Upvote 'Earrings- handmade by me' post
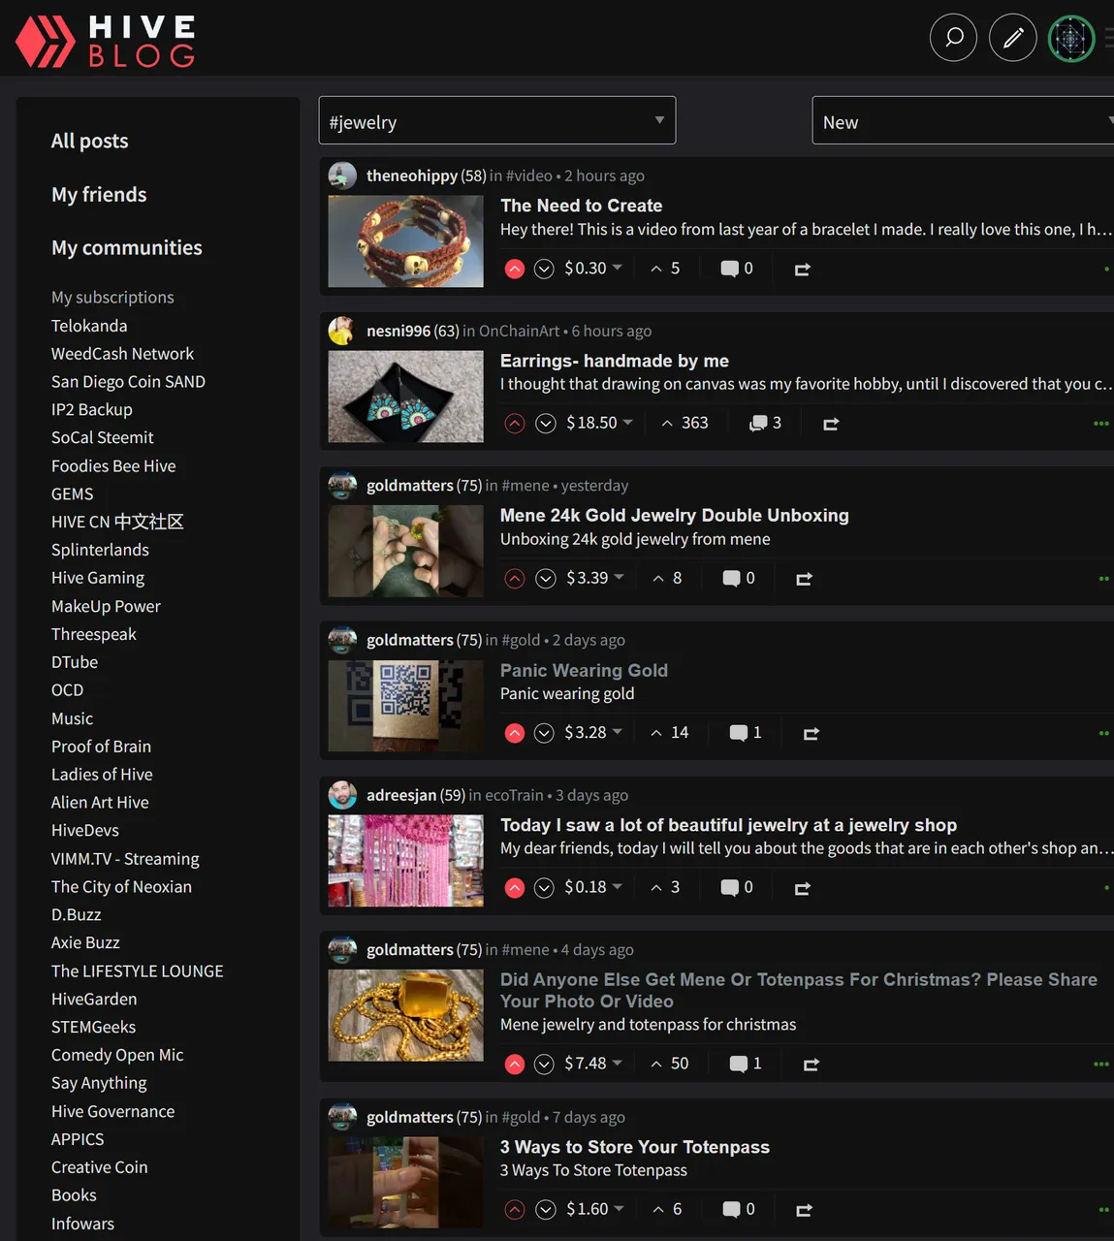The width and height of the screenshot is (1114, 1241). (x=515, y=424)
